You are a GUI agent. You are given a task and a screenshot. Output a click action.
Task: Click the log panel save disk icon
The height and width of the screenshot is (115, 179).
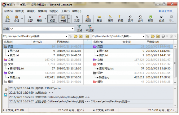pos(6,95)
